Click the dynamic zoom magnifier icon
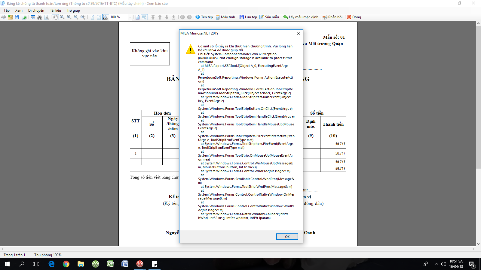Image resolution: width=481 pixels, height=270 pixels. click(62, 17)
